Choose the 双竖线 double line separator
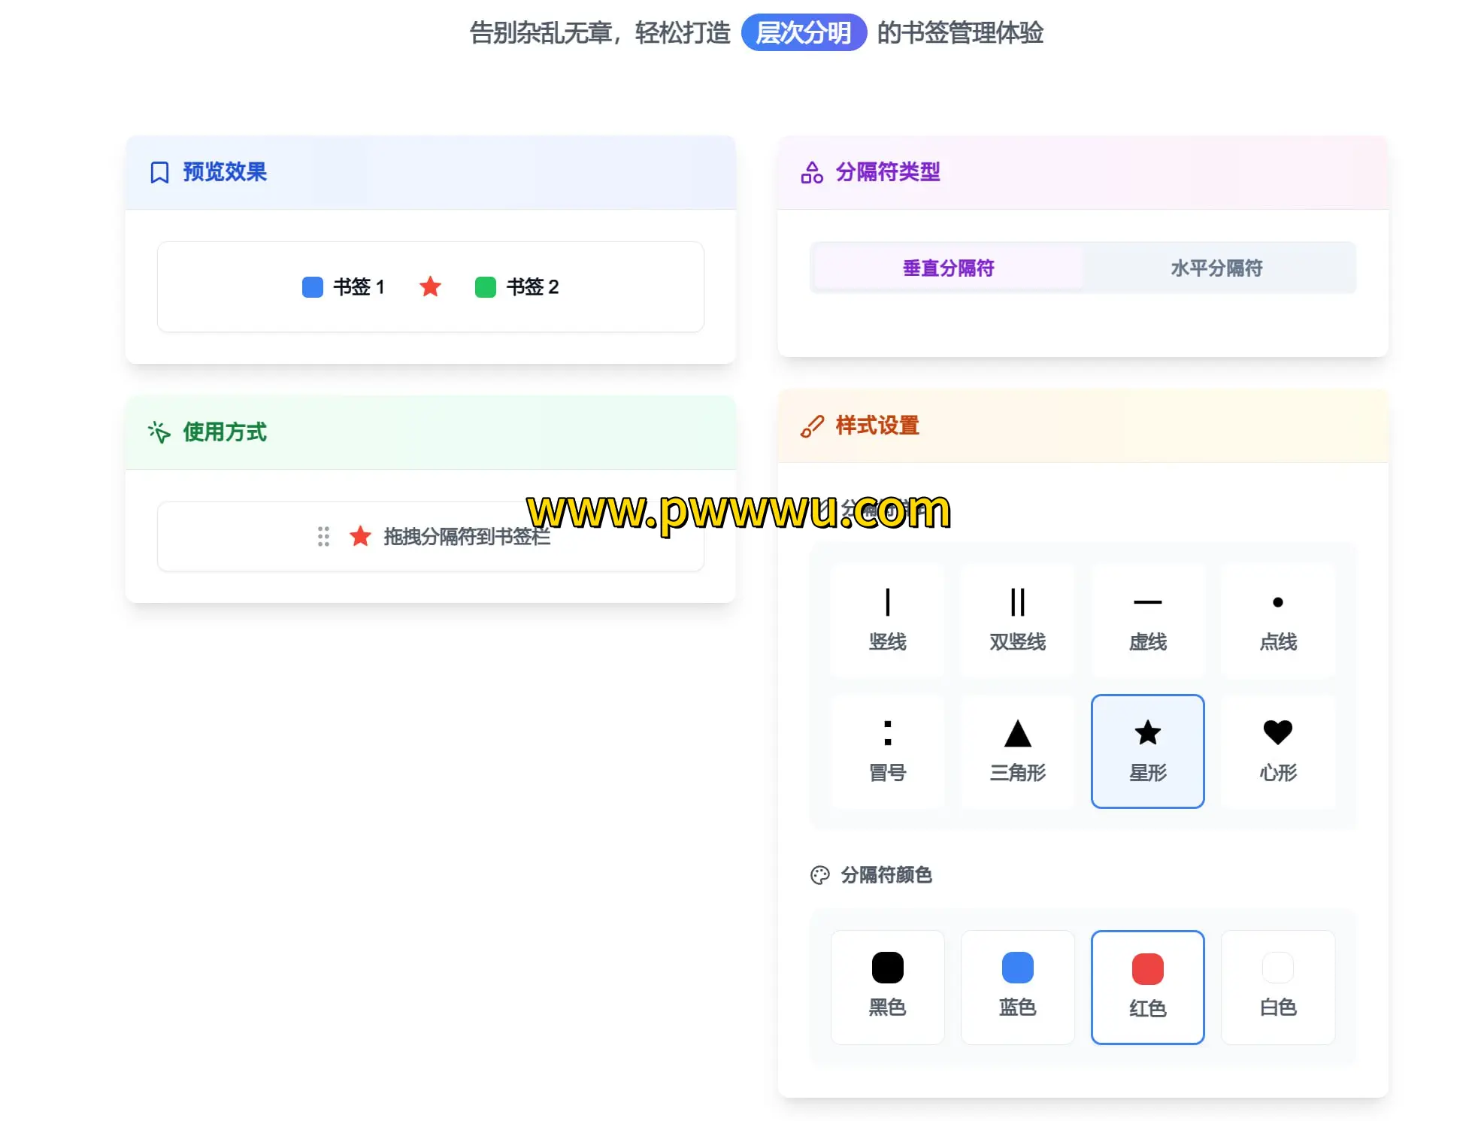This screenshot has height=1121, width=1478. [1017, 621]
